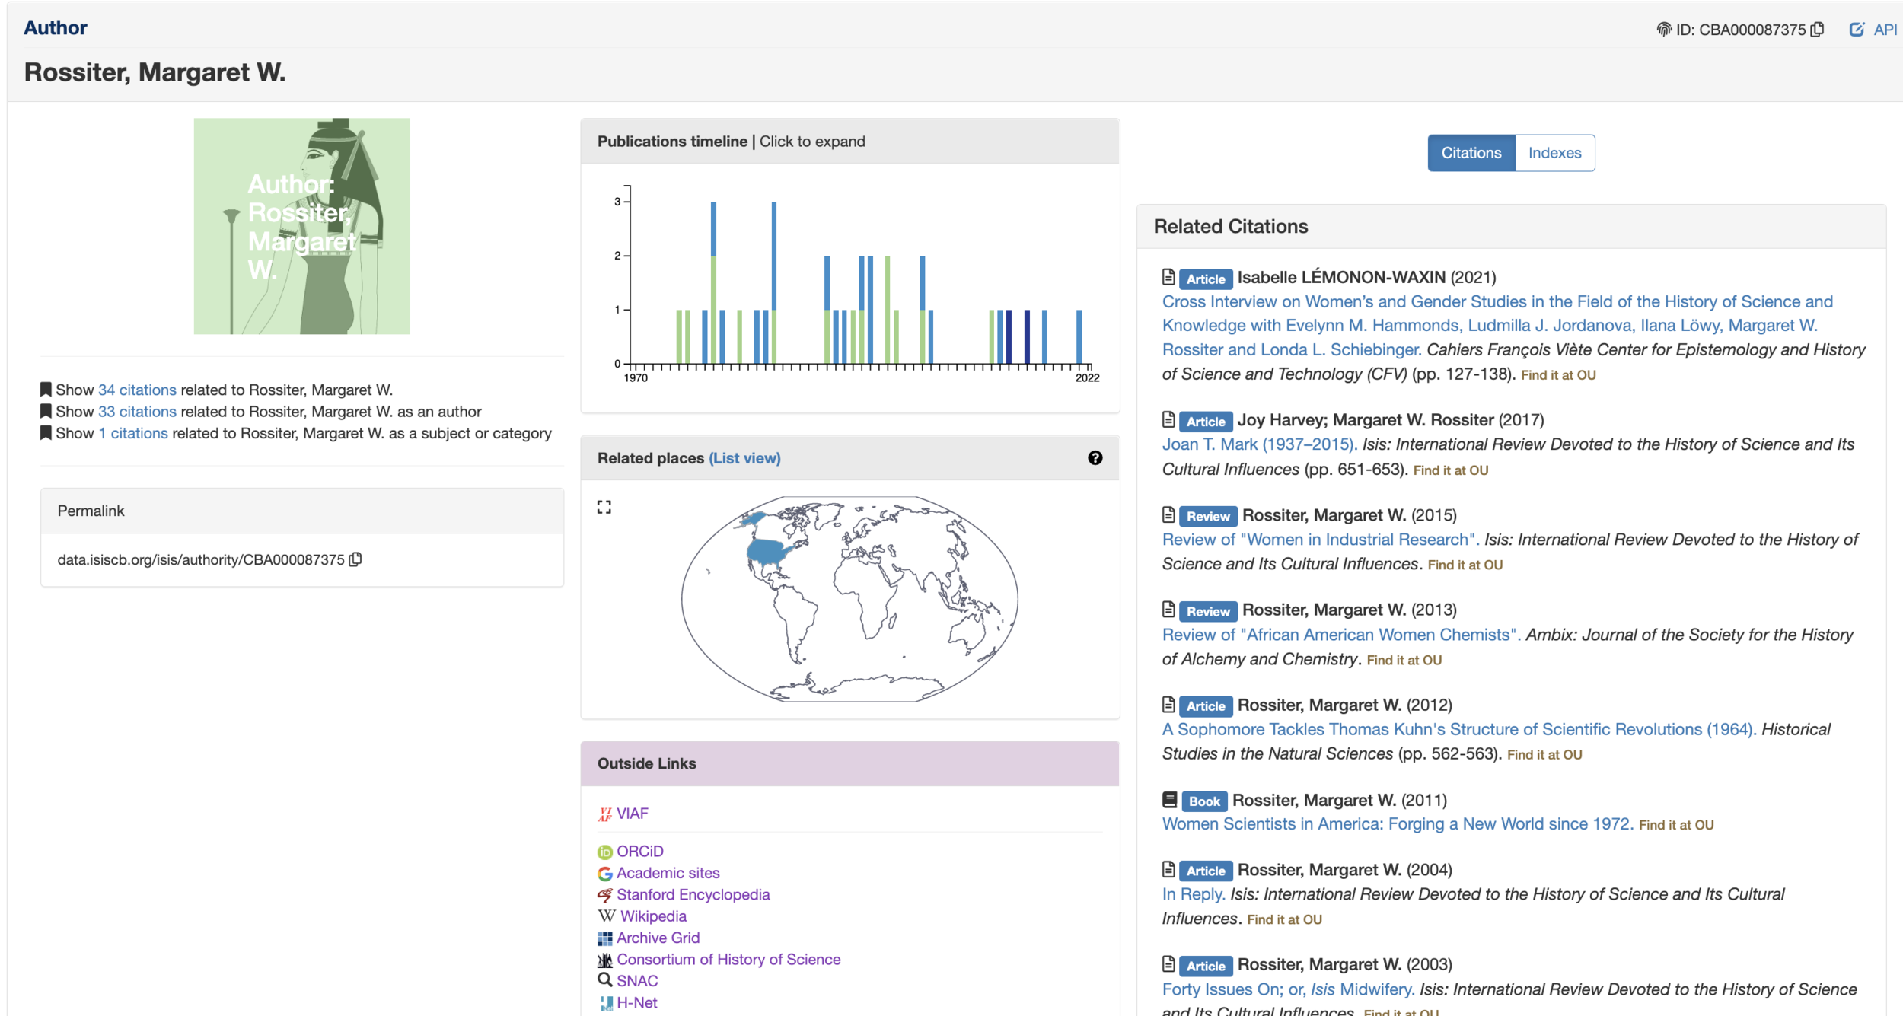1903x1016 pixels.
Task: Select the Citations tab
Action: tap(1471, 153)
